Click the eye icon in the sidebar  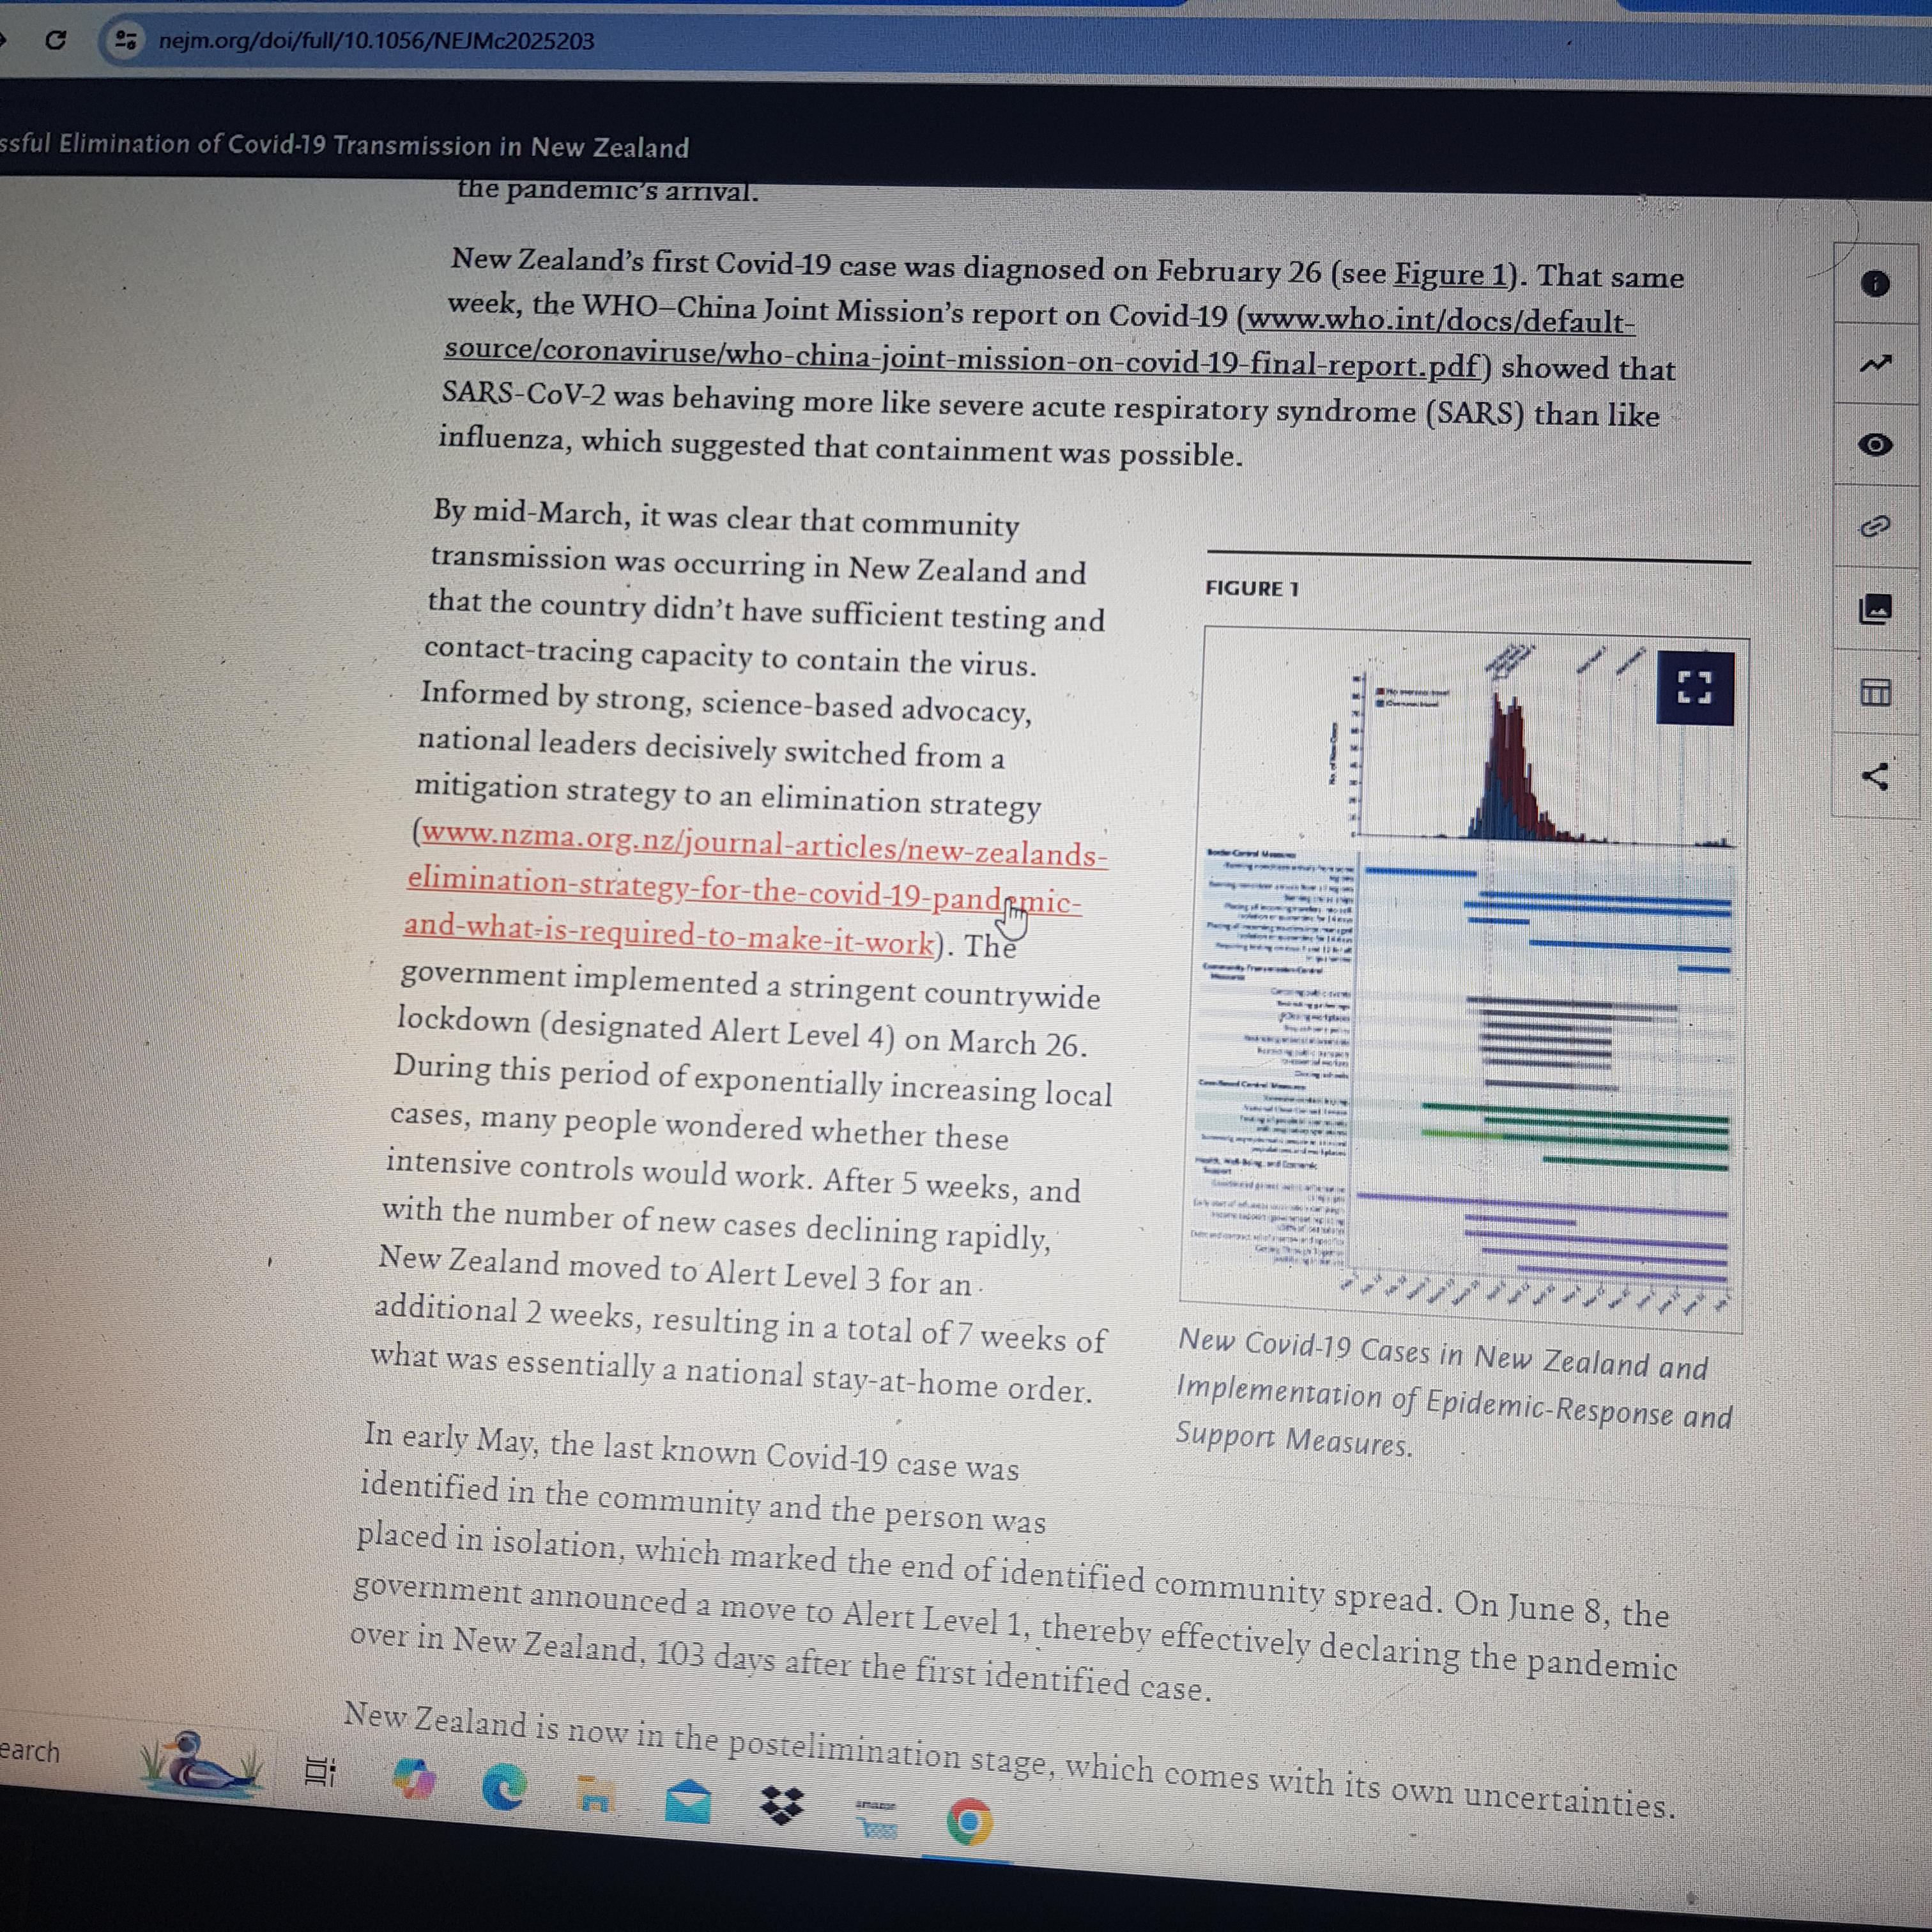coord(1875,445)
